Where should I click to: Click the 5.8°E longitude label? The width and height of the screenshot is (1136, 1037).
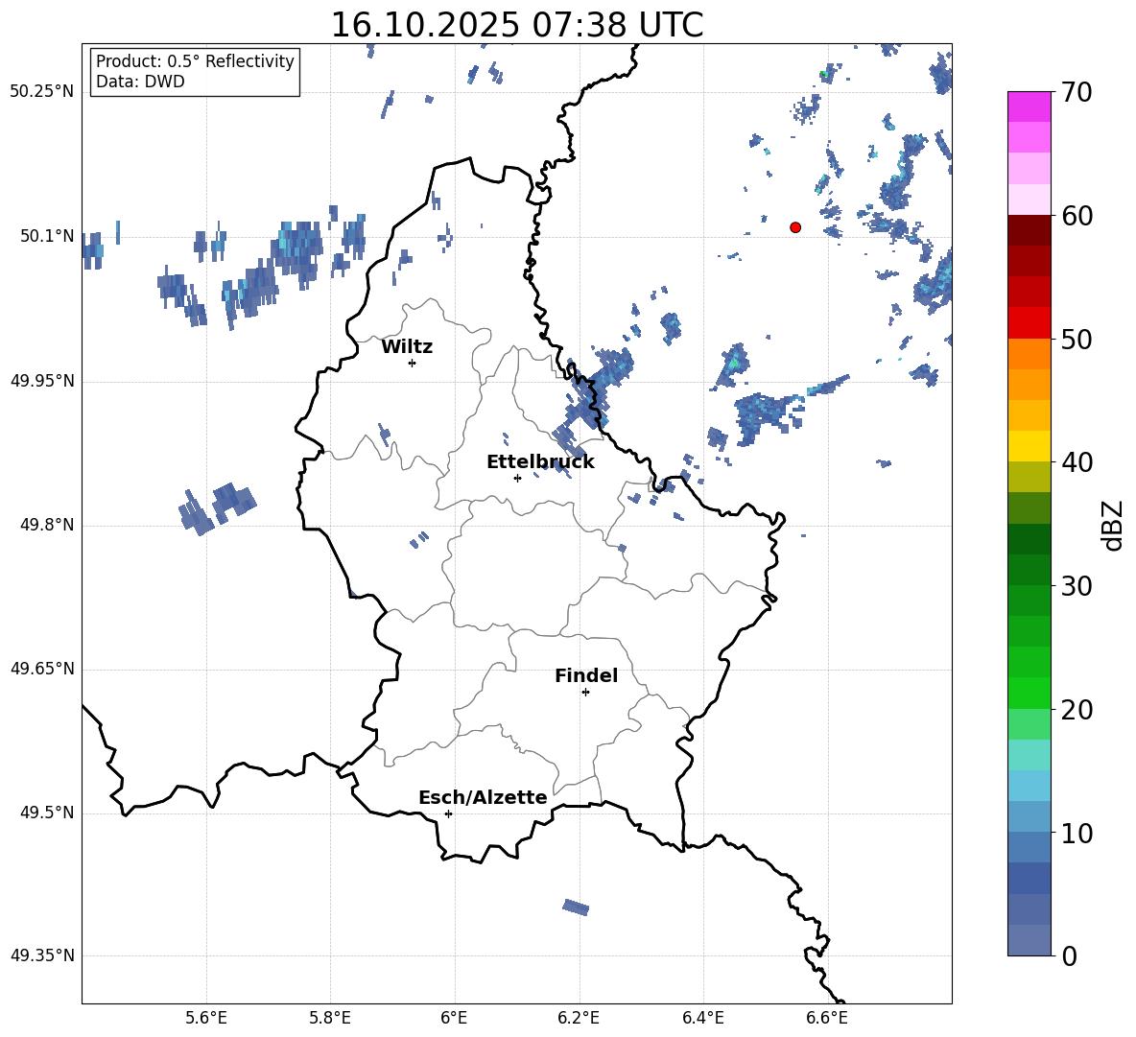pos(330,1018)
